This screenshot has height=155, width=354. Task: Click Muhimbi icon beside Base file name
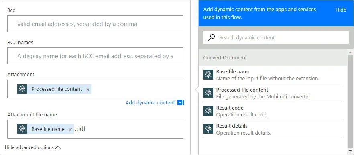tap(208, 75)
